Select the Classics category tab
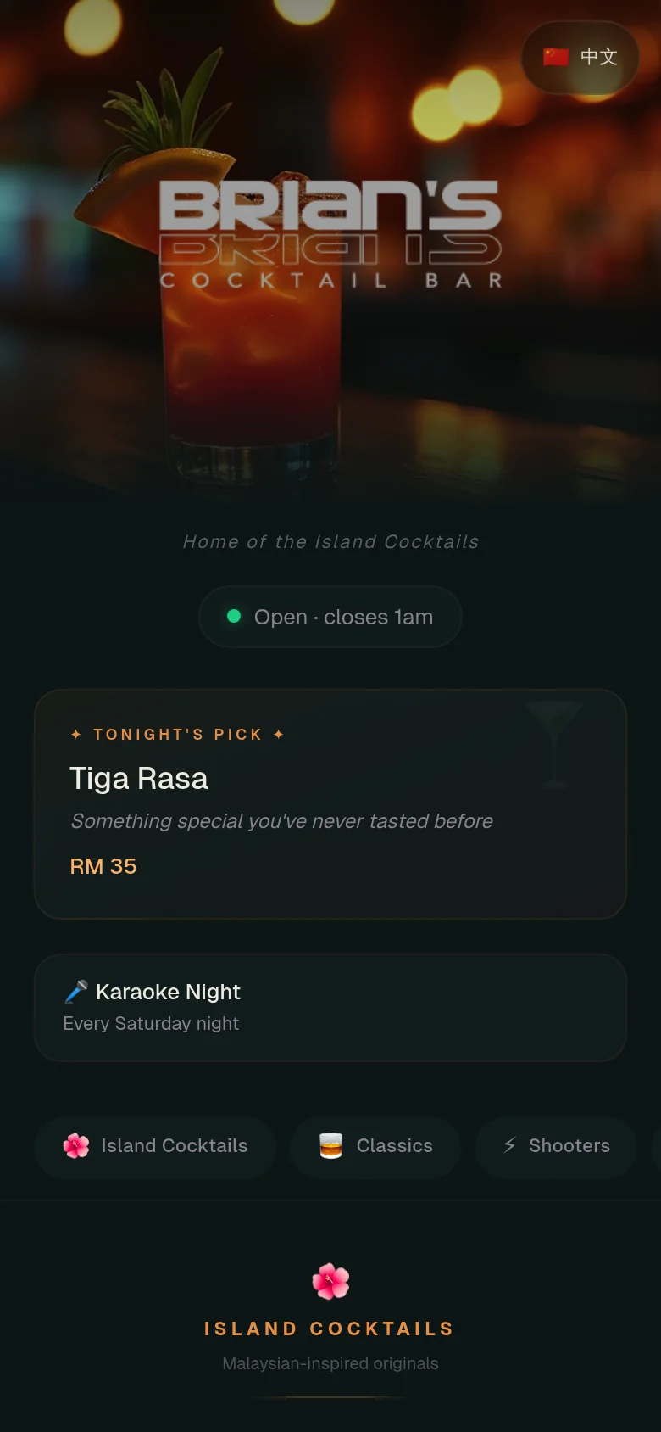The image size is (661, 1432). 375,1146
